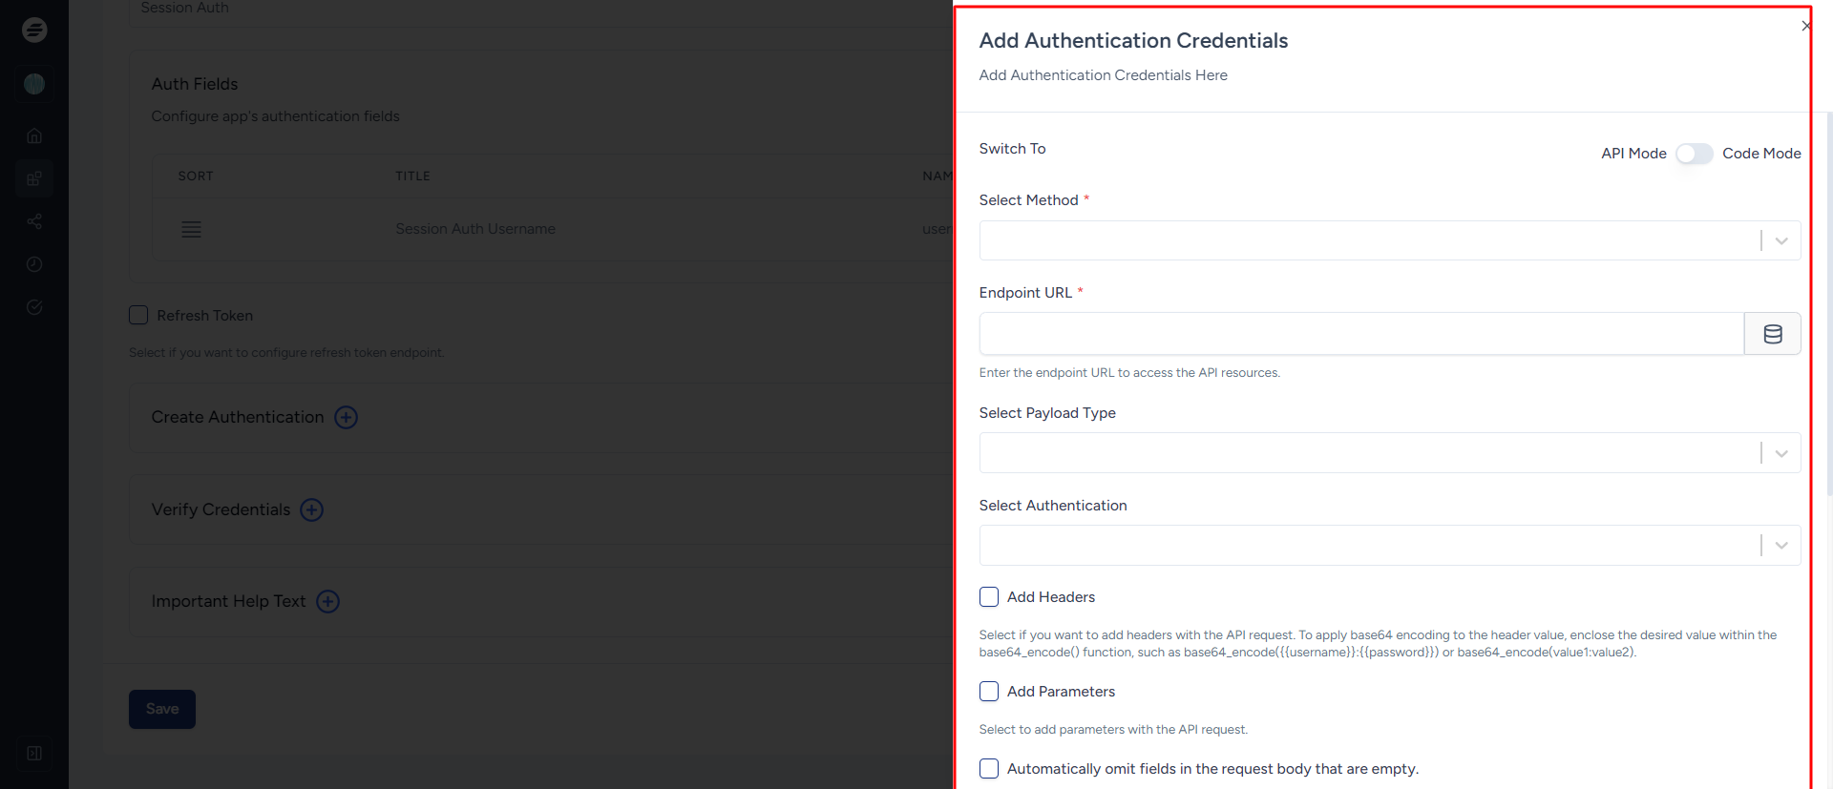The height and width of the screenshot is (789, 1833).
Task: Click the Save button
Action: pyautogui.click(x=162, y=710)
